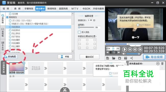Screen dimensions: 166x92
Task: Select the 叠加素材 tab
Action: click(40, 9)
